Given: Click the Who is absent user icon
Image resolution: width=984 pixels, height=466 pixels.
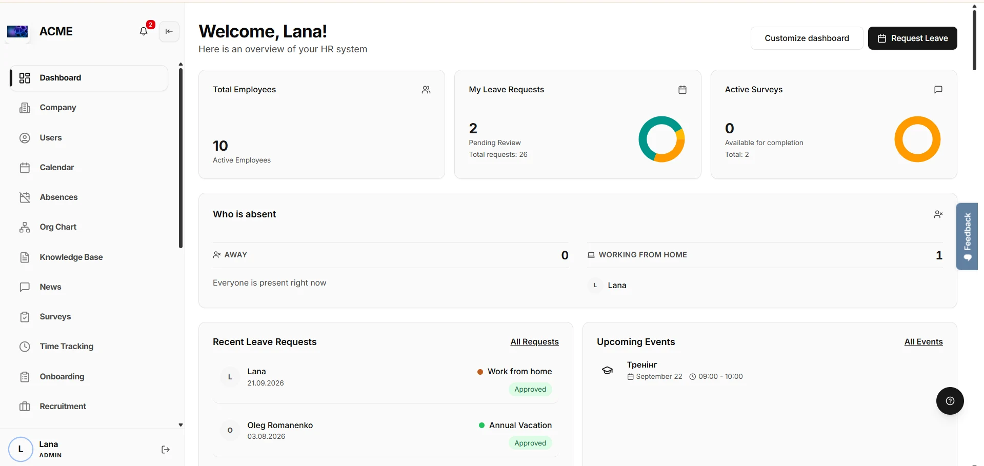Looking at the screenshot, I should click(938, 214).
